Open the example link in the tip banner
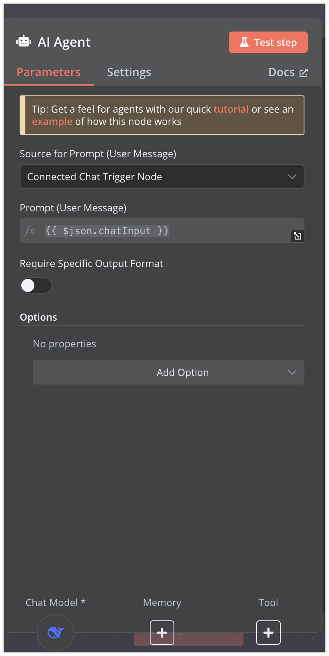Viewport: 329px width, 656px height. [52, 121]
